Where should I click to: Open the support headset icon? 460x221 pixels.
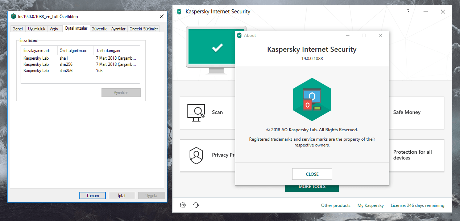(196, 205)
